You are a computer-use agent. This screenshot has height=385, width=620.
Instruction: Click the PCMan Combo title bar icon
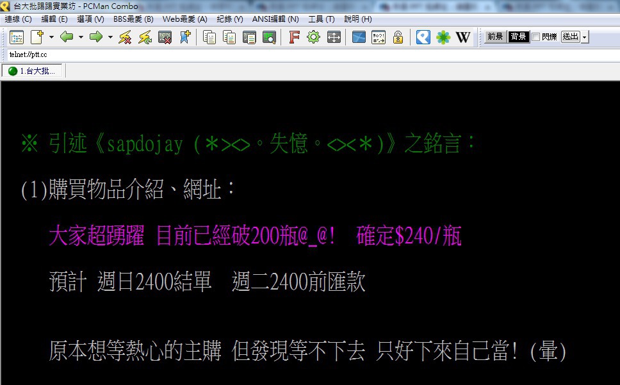(x=5, y=6)
